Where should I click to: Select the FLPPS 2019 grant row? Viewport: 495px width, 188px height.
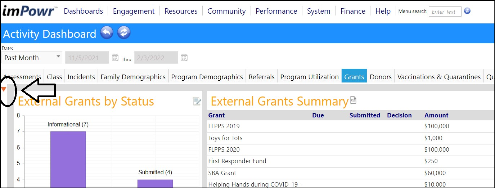(351, 126)
